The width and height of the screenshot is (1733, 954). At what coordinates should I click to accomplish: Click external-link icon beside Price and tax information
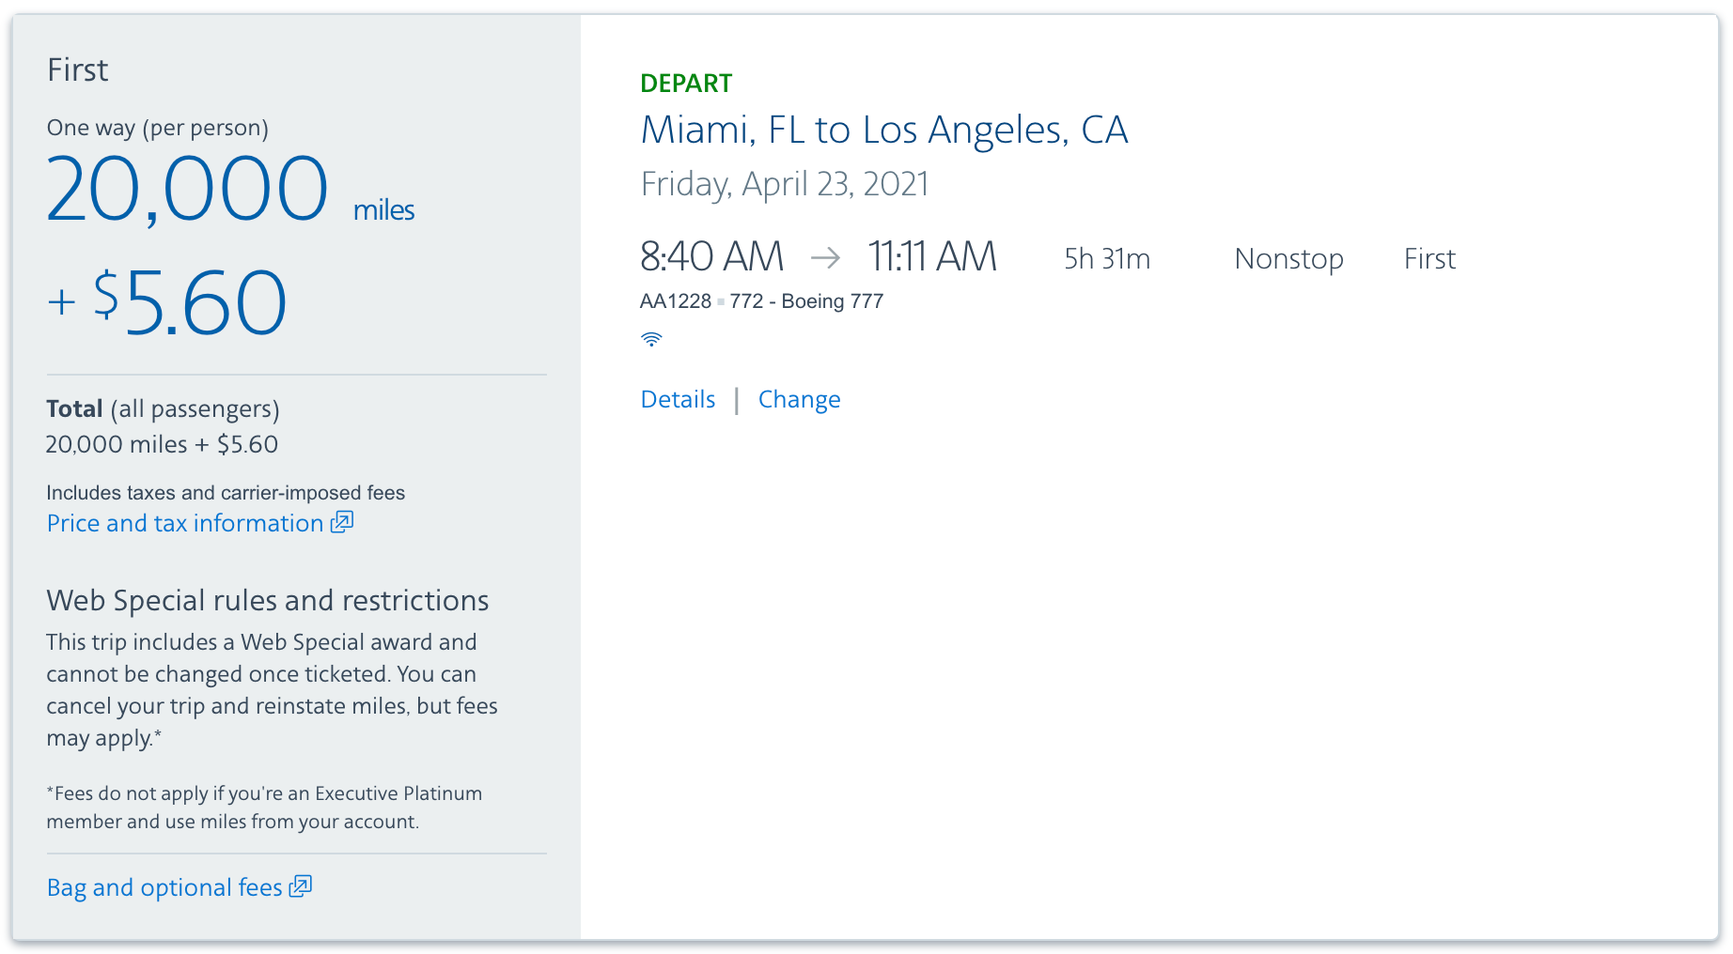[x=342, y=522]
